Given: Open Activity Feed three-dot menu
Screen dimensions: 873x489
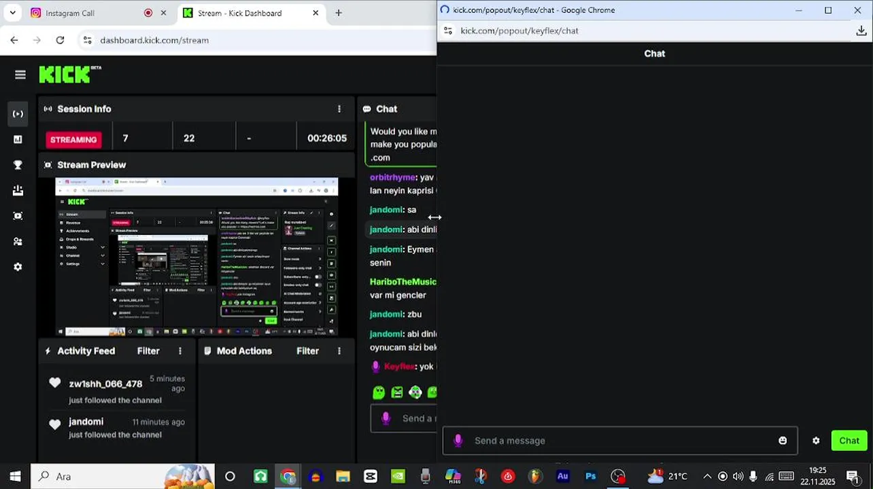Looking at the screenshot, I should 180,351.
